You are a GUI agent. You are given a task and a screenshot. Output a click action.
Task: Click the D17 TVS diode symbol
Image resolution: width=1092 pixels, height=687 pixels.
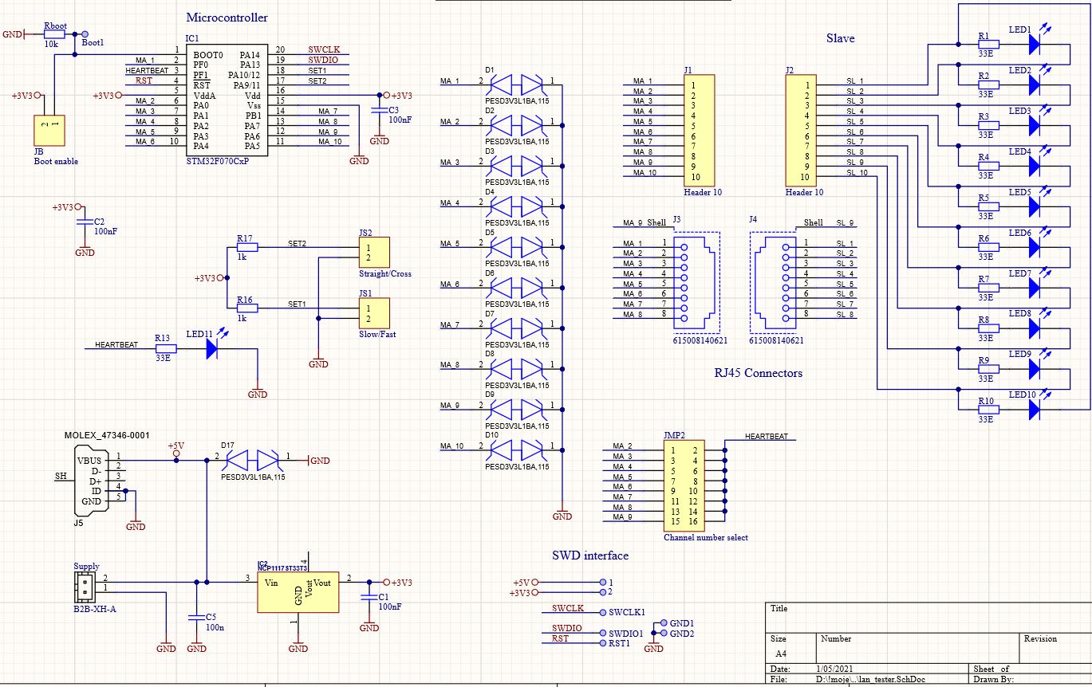(x=252, y=460)
